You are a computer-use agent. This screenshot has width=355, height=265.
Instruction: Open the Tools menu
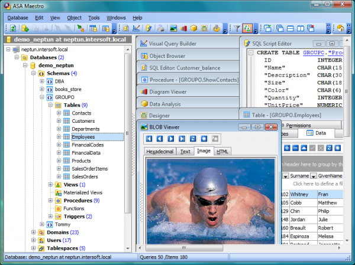click(93, 18)
